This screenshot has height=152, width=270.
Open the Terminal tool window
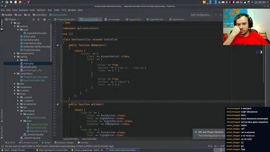tap(83, 143)
